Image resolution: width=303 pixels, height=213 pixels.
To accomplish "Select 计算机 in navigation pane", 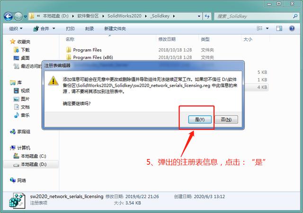I will (24, 148).
